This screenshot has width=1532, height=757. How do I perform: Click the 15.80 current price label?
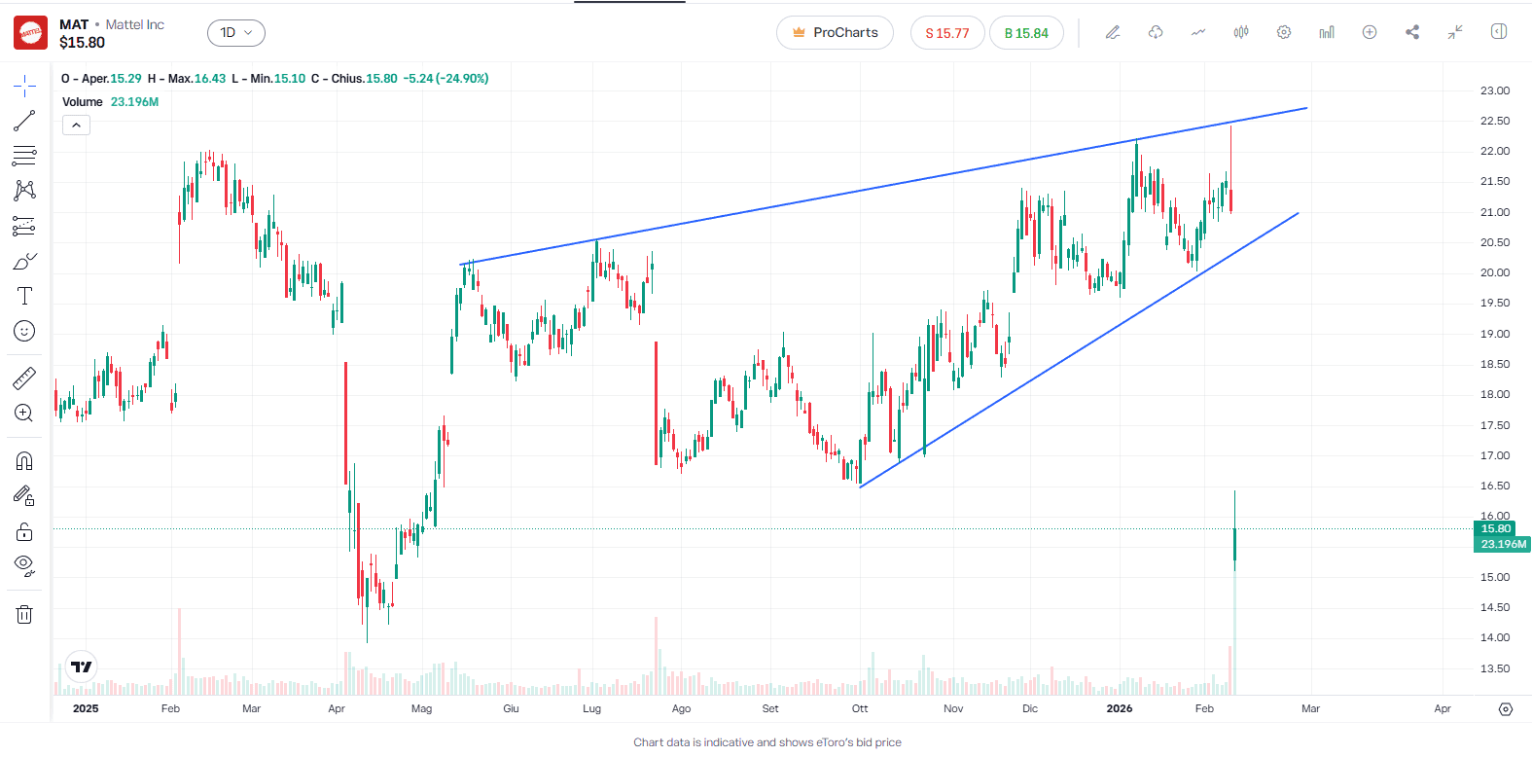tap(1495, 528)
